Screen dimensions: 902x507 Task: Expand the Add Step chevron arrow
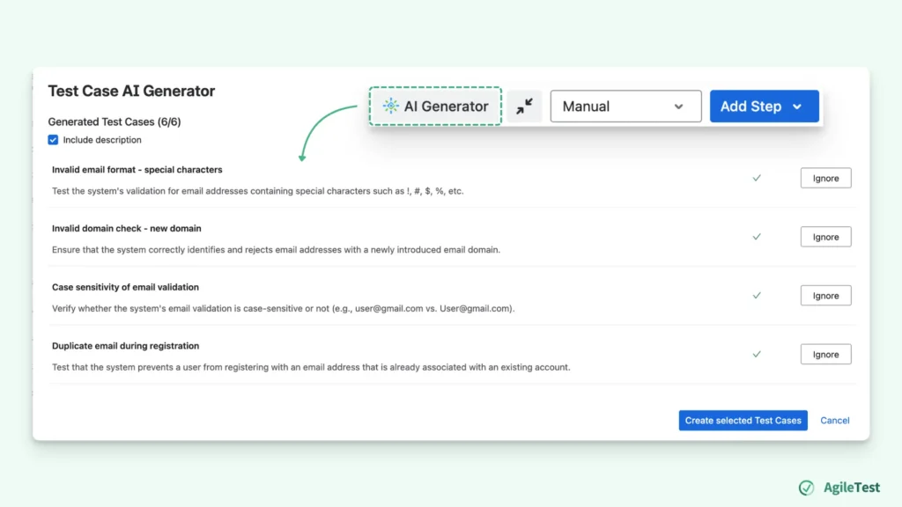click(796, 107)
